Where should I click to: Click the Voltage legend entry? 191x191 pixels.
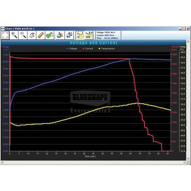click(72, 49)
